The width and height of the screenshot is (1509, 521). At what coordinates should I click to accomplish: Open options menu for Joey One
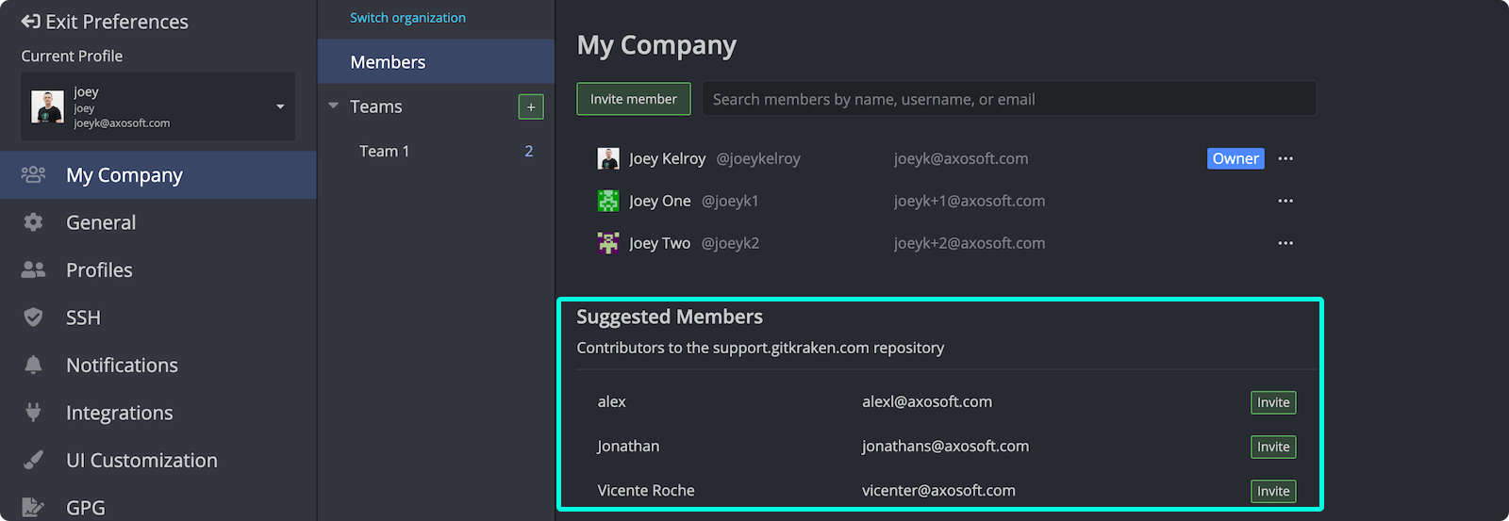coord(1285,201)
